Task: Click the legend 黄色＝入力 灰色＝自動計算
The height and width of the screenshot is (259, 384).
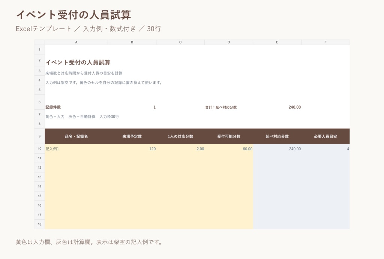Action: 82,117
